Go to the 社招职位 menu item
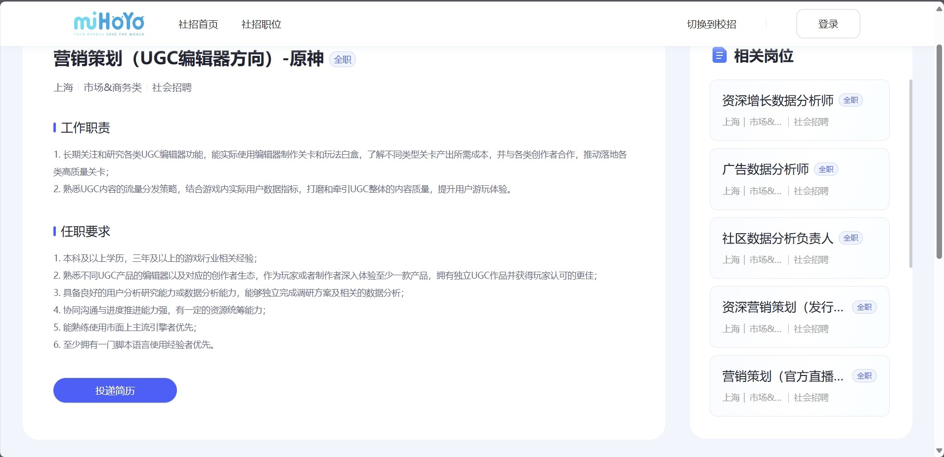The width and height of the screenshot is (944, 457). pyautogui.click(x=261, y=24)
